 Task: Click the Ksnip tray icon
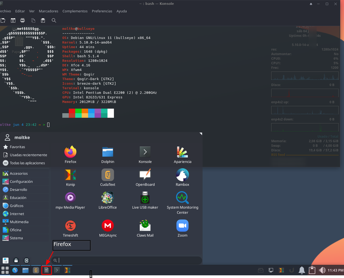(281, 270)
